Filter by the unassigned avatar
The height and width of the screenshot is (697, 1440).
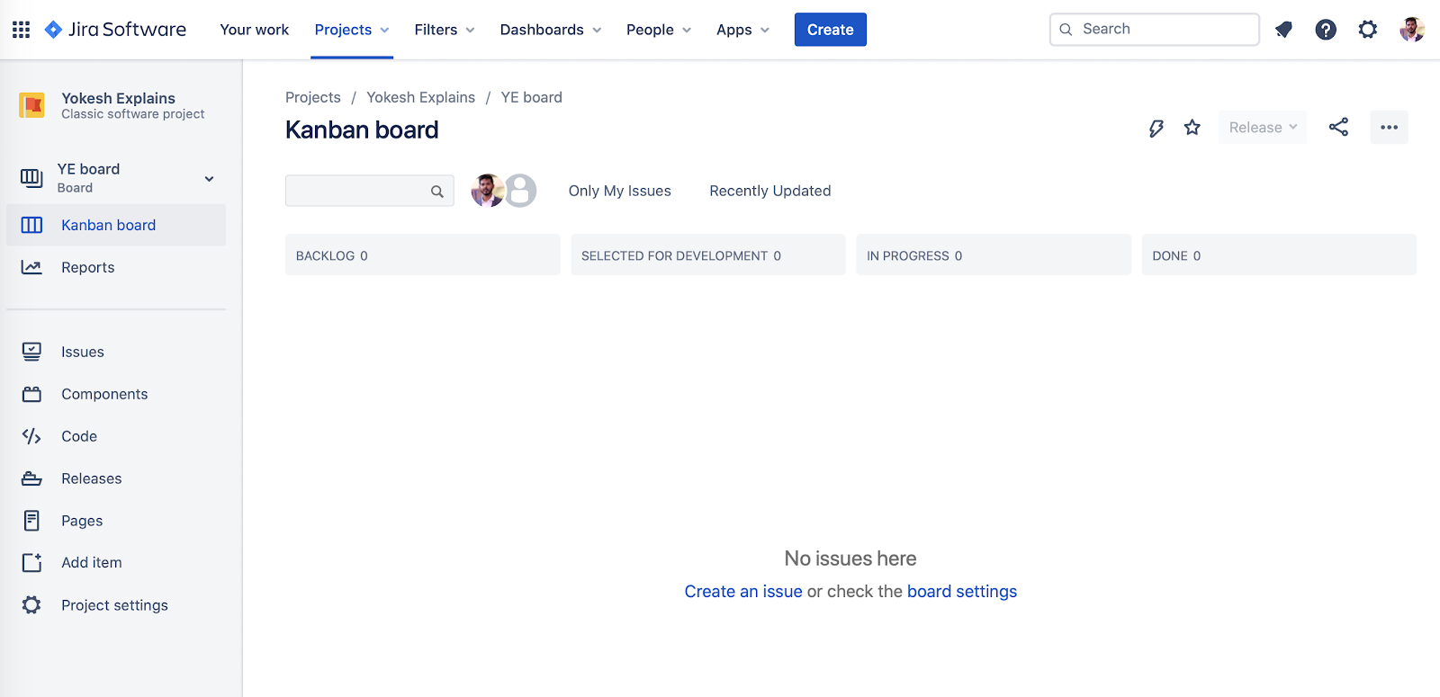[x=520, y=191]
